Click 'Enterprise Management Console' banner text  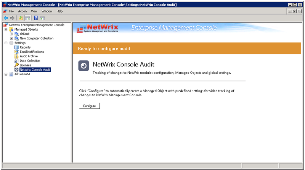tap(174, 28)
